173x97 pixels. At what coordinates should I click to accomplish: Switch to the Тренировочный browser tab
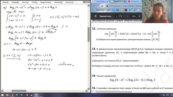tap(100, 1)
